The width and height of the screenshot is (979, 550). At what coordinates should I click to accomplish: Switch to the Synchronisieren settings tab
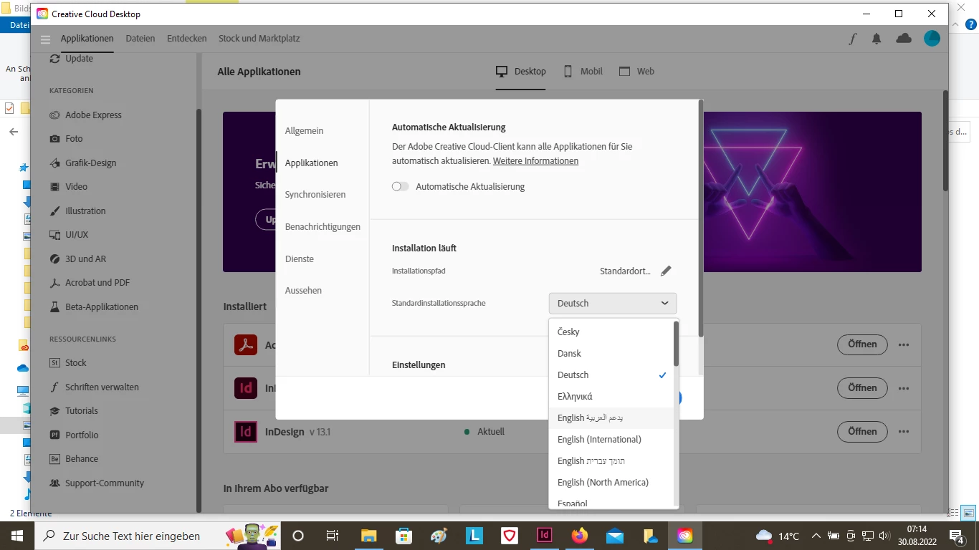pyautogui.click(x=315, y=195)
